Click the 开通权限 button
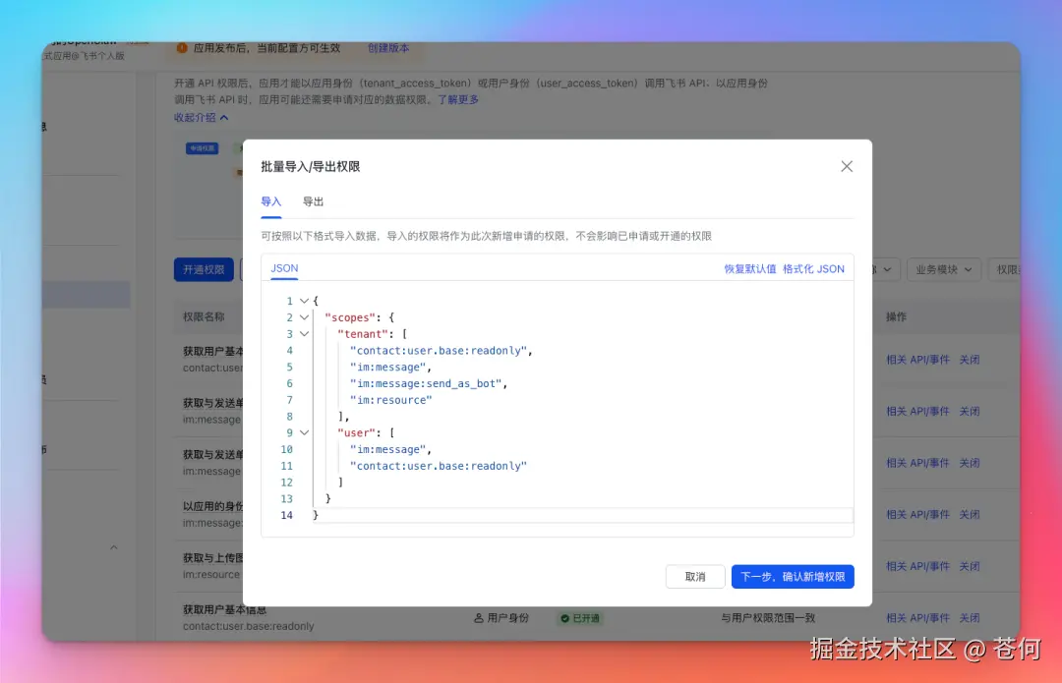This screenshot has width=1062, height=683. pos(204,268)
